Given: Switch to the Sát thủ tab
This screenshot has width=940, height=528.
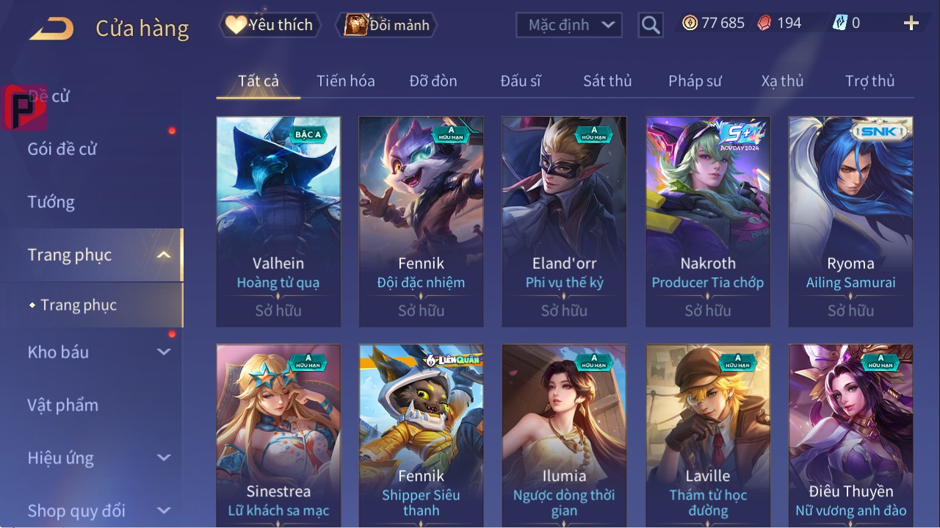Looking at the screenshot, I should pyautogui.click(x=607, y=81).
